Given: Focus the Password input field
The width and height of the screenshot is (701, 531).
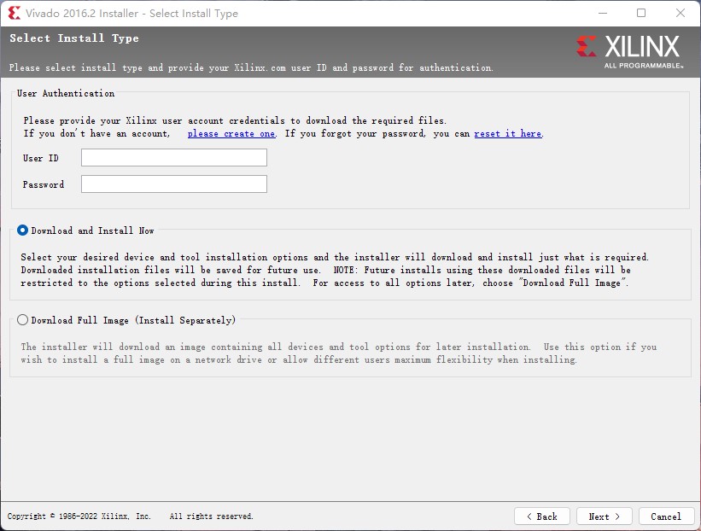Looking at the screenshot, I should (174, 184).
